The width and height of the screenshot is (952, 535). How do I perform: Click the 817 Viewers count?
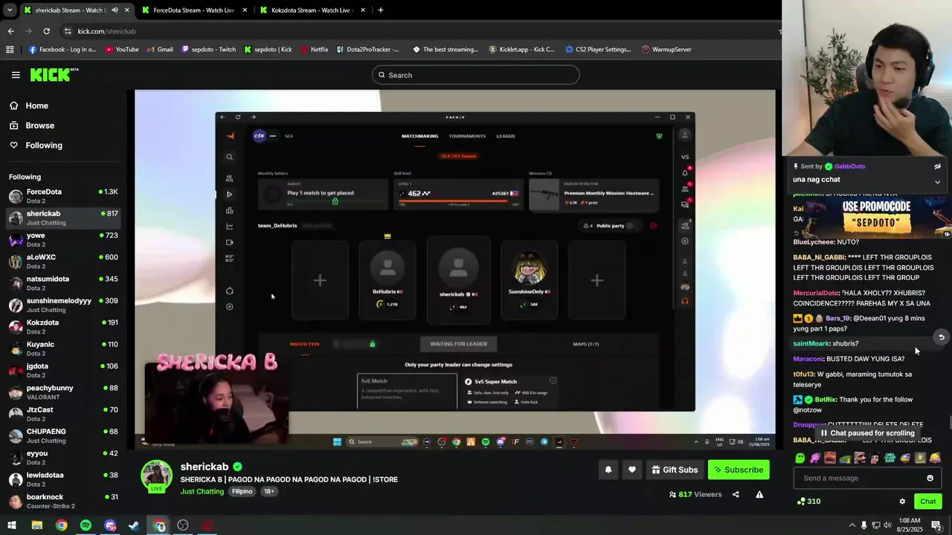695,494
